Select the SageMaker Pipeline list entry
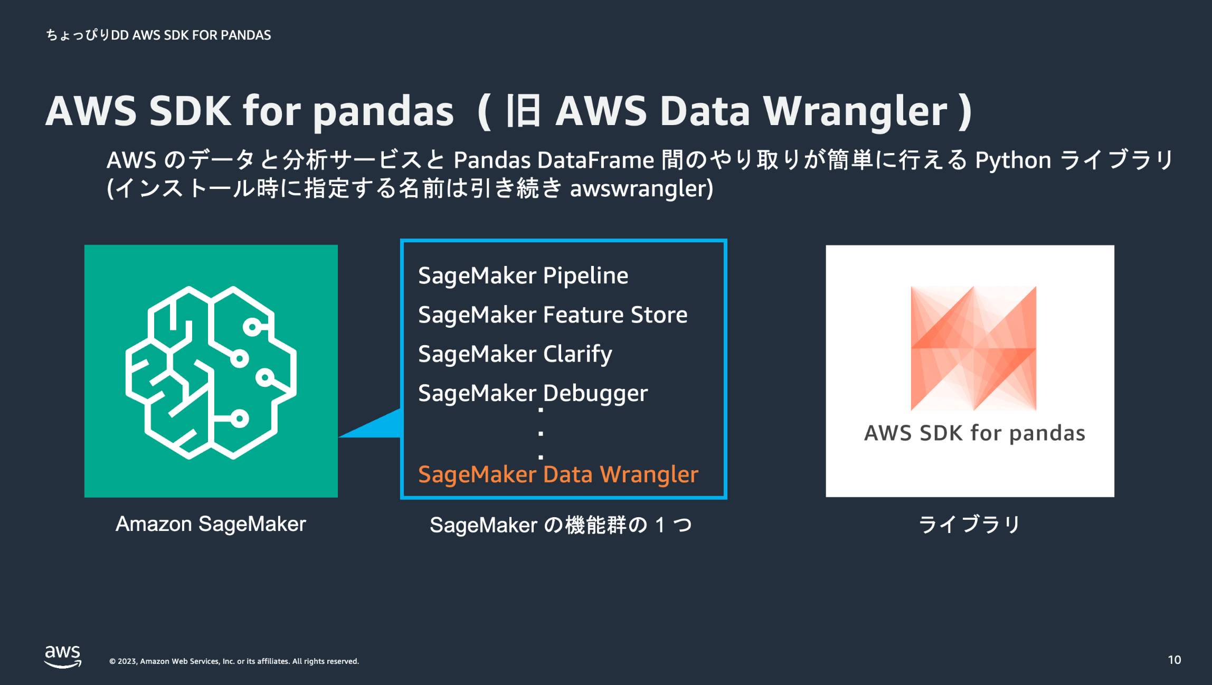Viewport: 1212px width, 685px height. (523, 276)
